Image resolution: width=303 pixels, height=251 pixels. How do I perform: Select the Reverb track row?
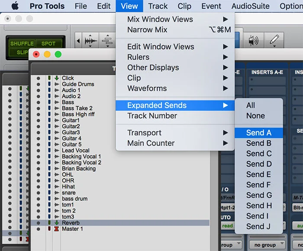pyautogui.click(x=120, y=223)
